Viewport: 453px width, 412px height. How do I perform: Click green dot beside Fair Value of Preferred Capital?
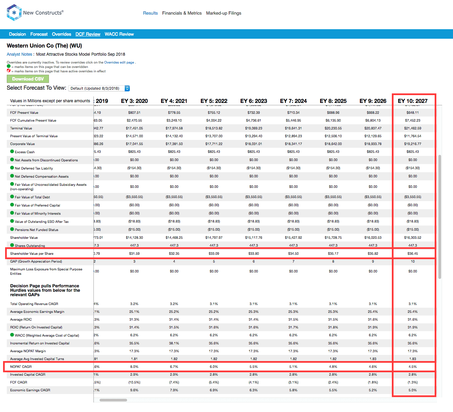click(12, 205)
